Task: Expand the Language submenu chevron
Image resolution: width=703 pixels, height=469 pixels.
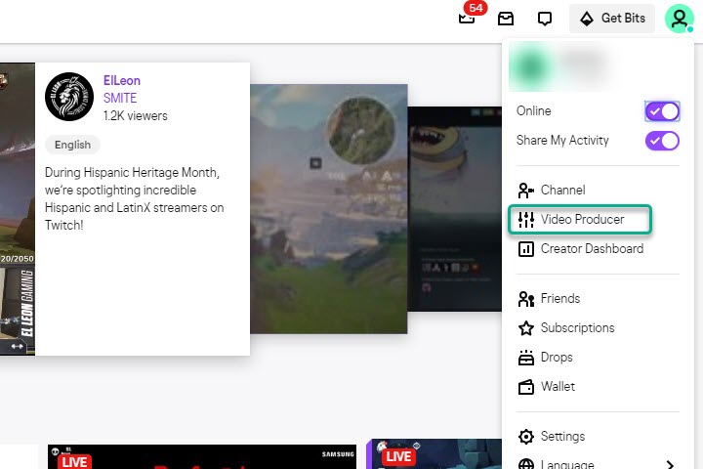Action: tap(670, 464)
